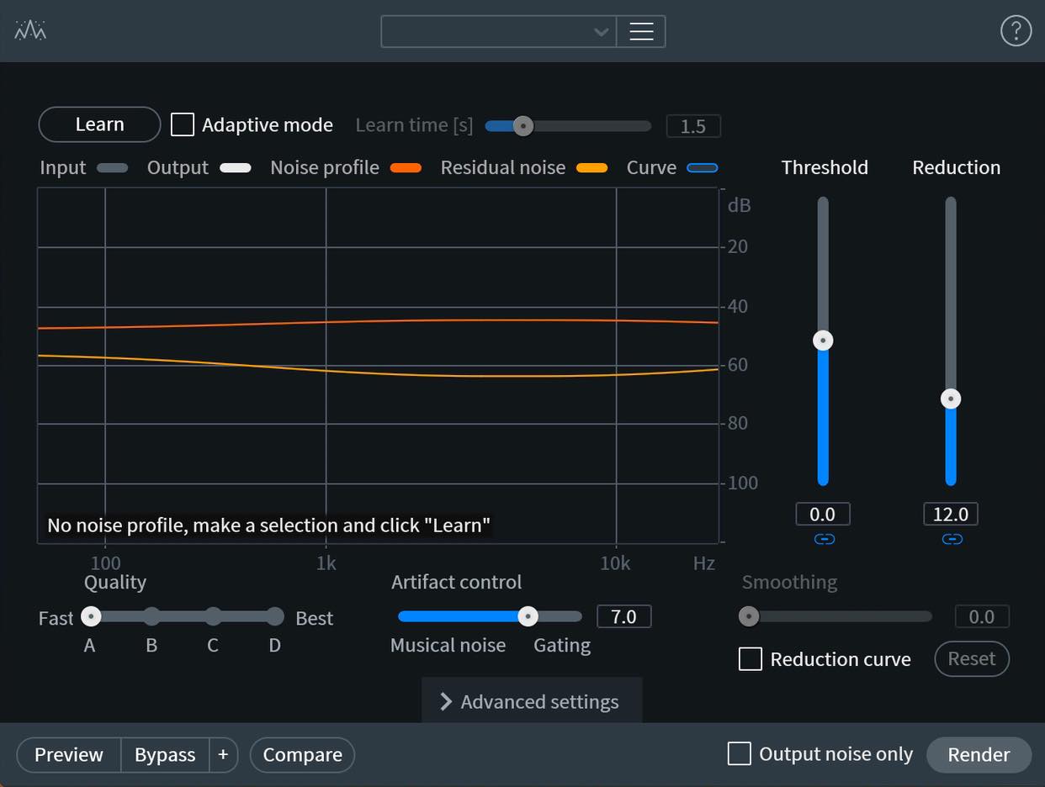This screenshot has height=787, width=1045.
Task: Open the preset hamburger menu
Action: [641, 32]
